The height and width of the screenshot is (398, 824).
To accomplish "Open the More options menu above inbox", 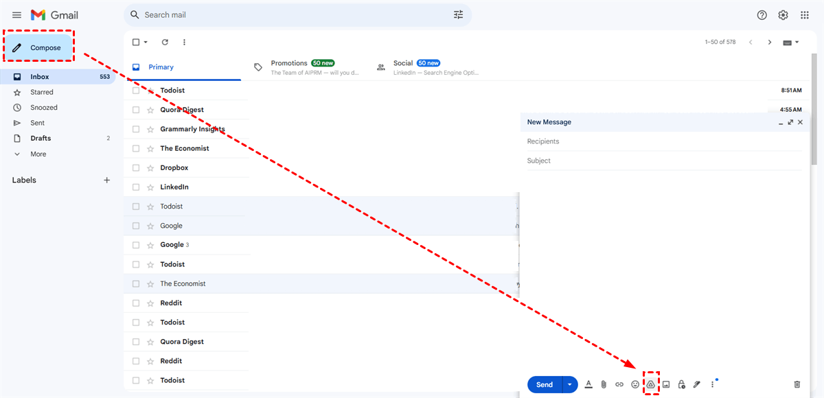I will tap(184, 42).
